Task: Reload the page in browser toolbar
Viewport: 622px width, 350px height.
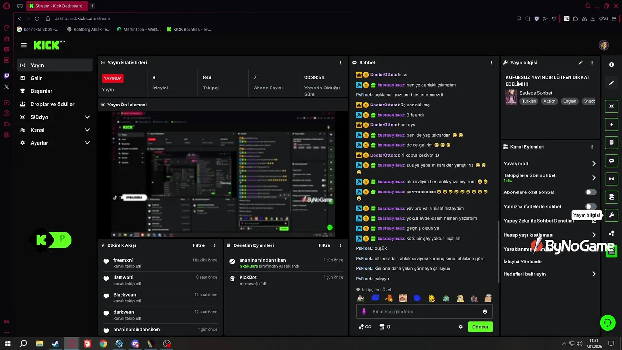Action: pyautogui.click(x=37, y=18)
